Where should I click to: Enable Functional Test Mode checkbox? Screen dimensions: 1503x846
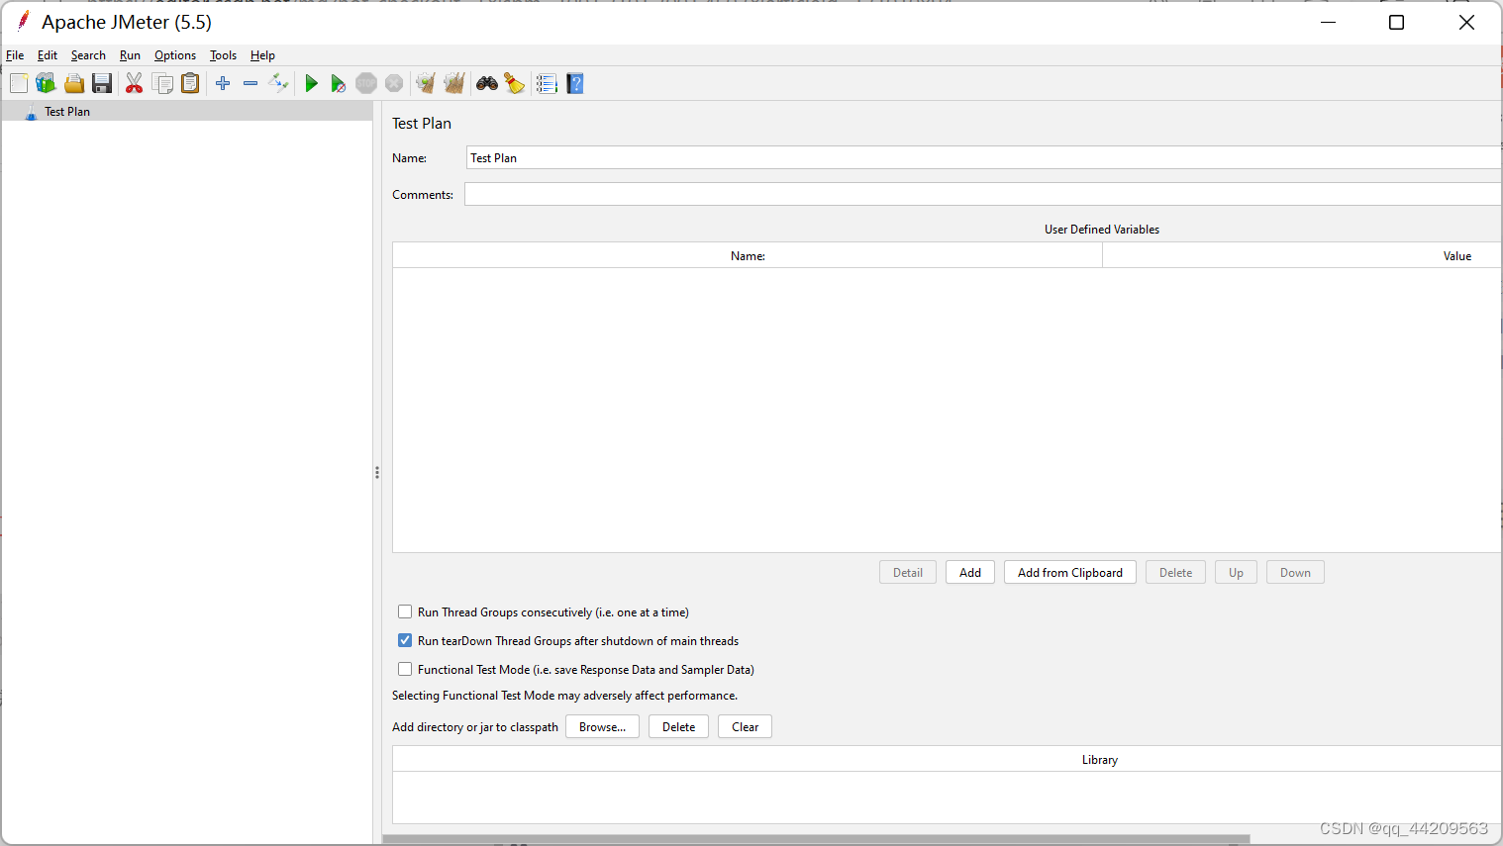(405, 670)
